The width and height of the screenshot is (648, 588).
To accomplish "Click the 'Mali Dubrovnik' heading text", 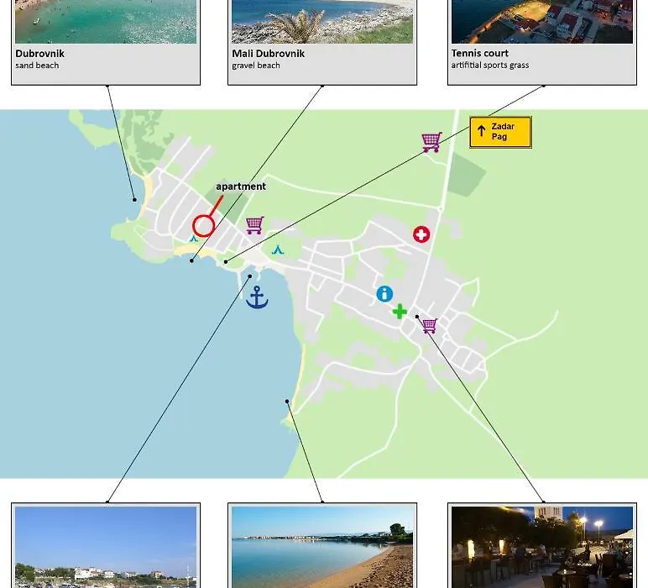I will click(269, 54).
